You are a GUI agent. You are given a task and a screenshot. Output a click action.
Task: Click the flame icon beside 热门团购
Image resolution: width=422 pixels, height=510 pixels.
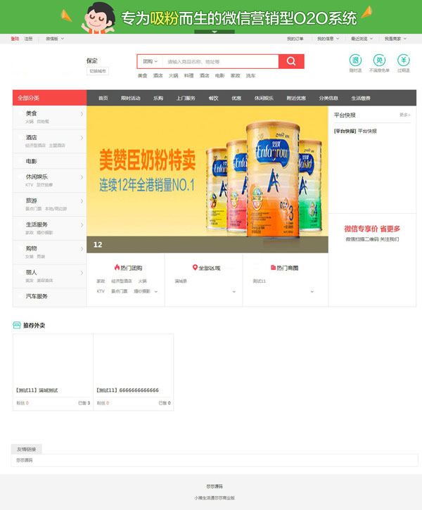coord(117,267)
